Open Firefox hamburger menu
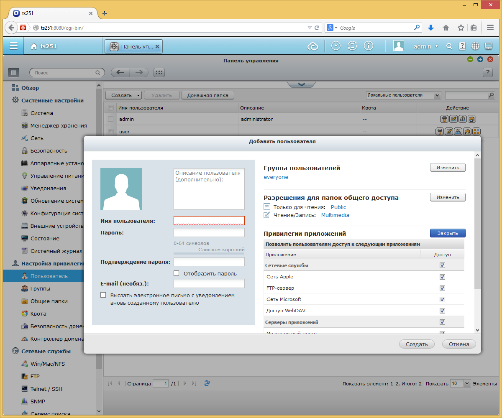 (490, 28)
